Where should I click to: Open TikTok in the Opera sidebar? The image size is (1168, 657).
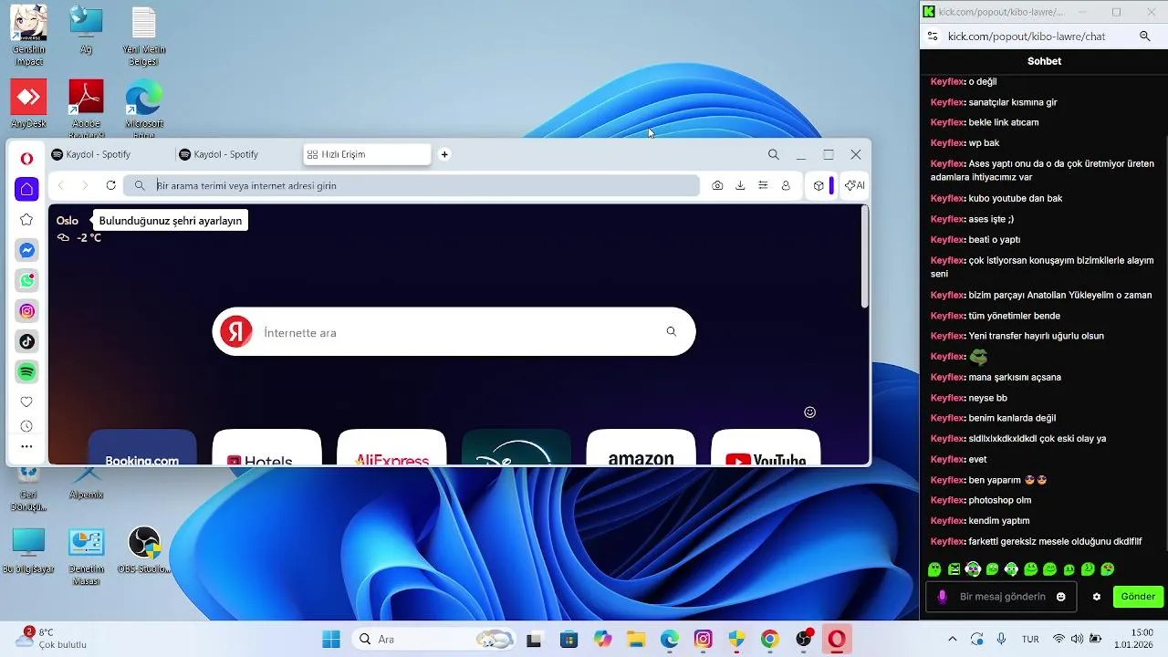27,341
